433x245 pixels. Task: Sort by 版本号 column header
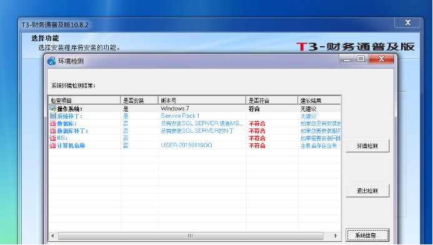[202, 100]
